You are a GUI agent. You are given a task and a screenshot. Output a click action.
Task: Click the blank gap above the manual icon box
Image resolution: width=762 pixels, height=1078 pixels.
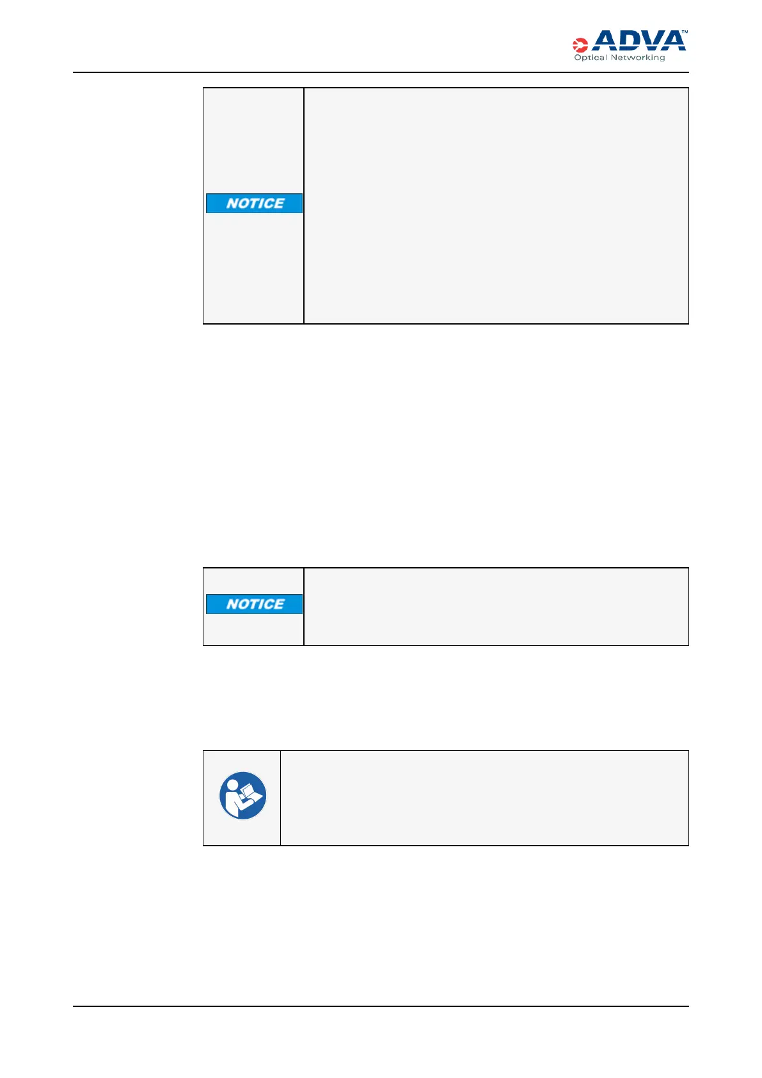click(445, 698)
